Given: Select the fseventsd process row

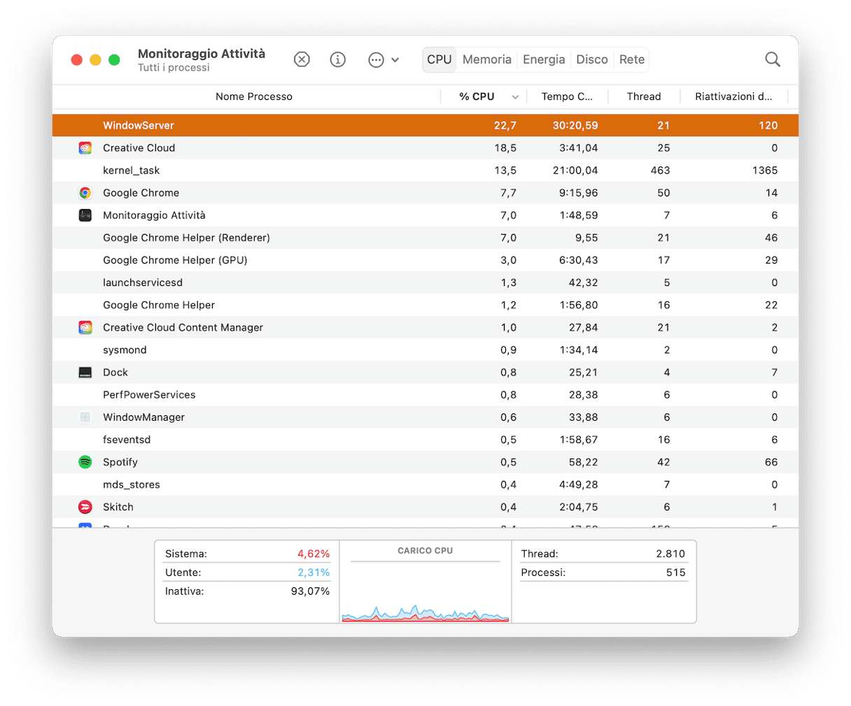Looking at the screenshot, I should 425,440.
